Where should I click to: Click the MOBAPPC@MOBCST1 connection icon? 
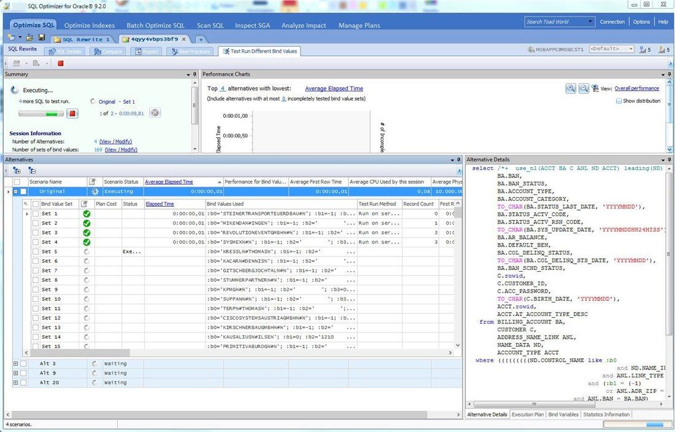(x=531, y=50)
